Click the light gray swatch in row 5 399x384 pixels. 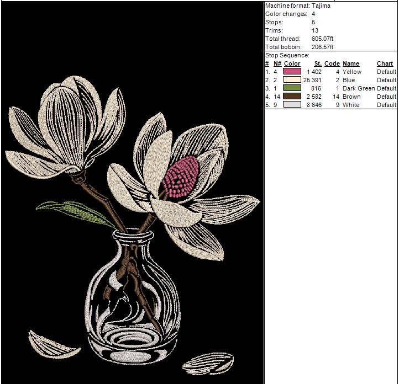(x=292, y=104)
